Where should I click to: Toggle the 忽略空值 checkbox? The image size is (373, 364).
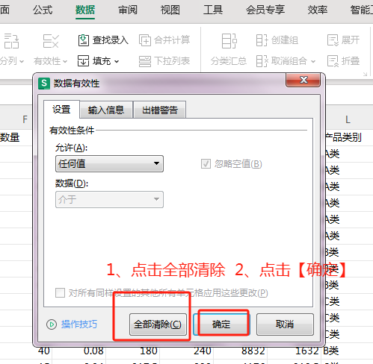click(206, 164)
